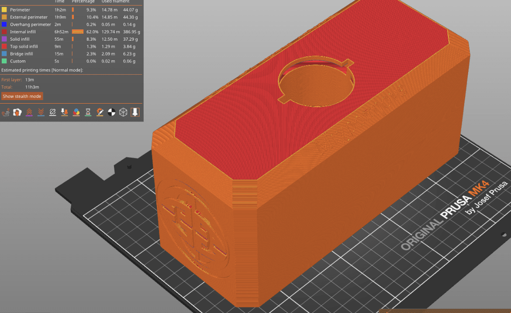Toggle Travel moves visibility icon
Screen dimensions: 511x313
point(6,112)
